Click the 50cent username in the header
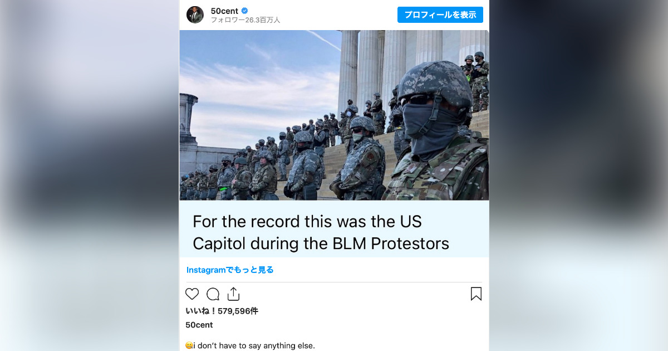The image size is (668, 351). point(224,11)
